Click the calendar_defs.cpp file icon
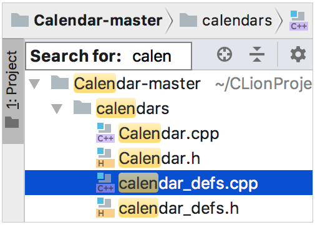This screenshot has height=225, width=315. point(105,183)
